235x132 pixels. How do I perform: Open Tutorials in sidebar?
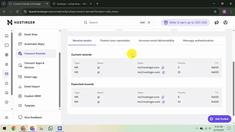(36, 106)
